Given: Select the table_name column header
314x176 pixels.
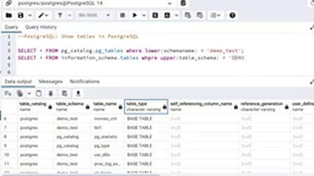Looking at the screenshot, I should pos(108,107).
